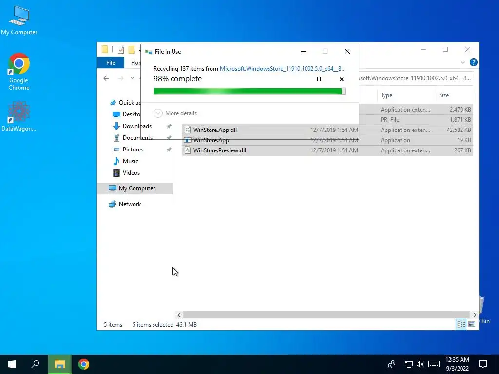The height and width of the screenshot is (374, 499).
Task: Open Desktop in navigation pane
Action: point(126,114)
